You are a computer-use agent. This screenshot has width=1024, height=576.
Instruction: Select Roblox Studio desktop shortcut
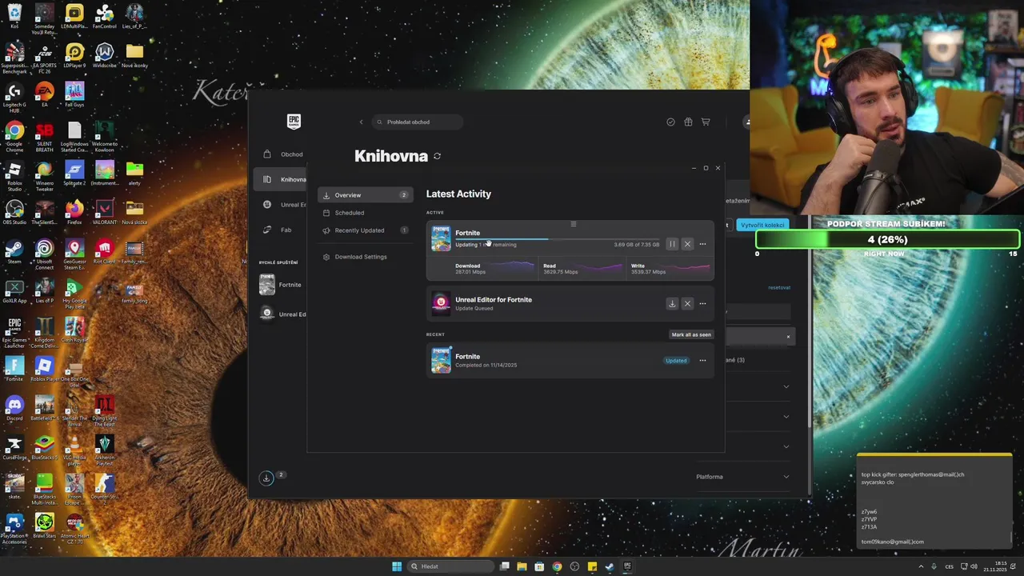[14, 174]
